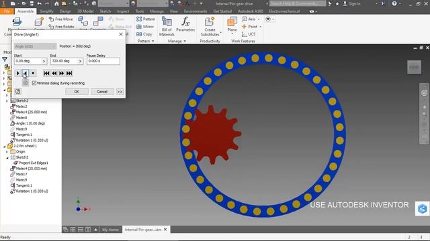Collapse the 2-2 Pin wheel:1 node
This screenshot has width=430, height=241.
click(x=5, y=146)
